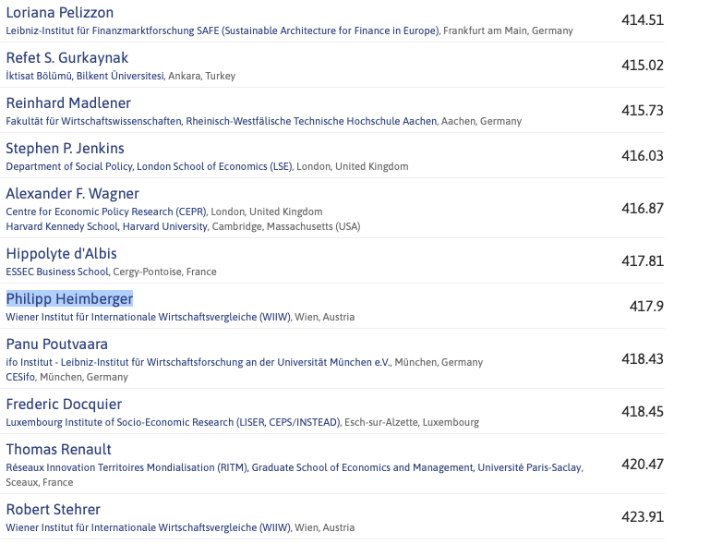Open Stephen P. Jenkins's author page
710x544 pixels.
click(x=65, y=149)
